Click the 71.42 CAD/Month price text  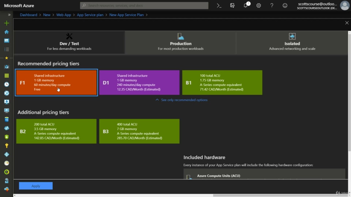(x=222, y=89)
